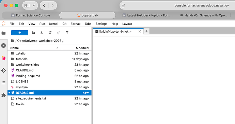Viewport: 235px width, 124px height.
Task: Open the colorful cube sidebar panel icon
Action: coord(4,58)
